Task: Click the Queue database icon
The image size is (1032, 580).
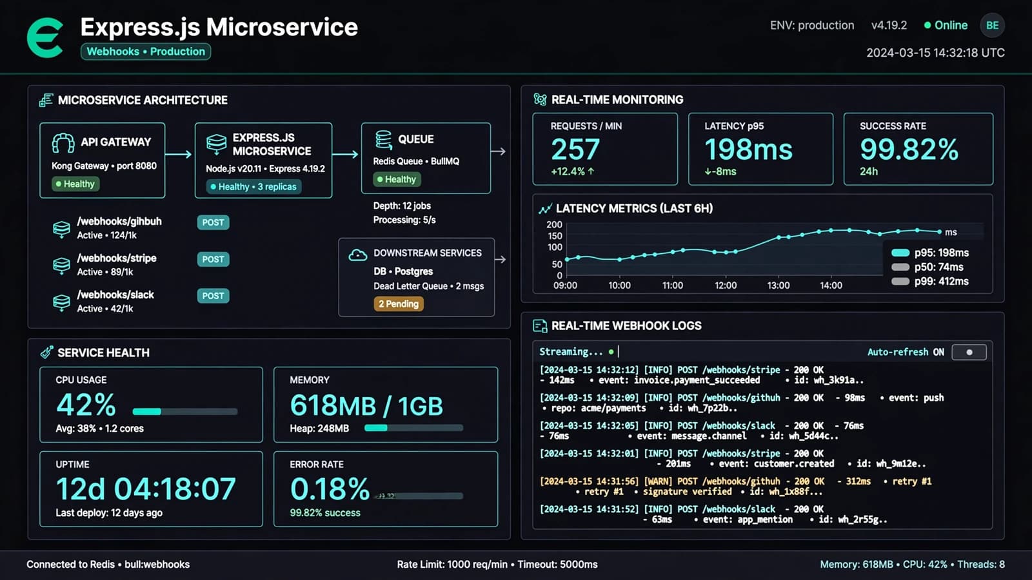Action: point(384,139)
